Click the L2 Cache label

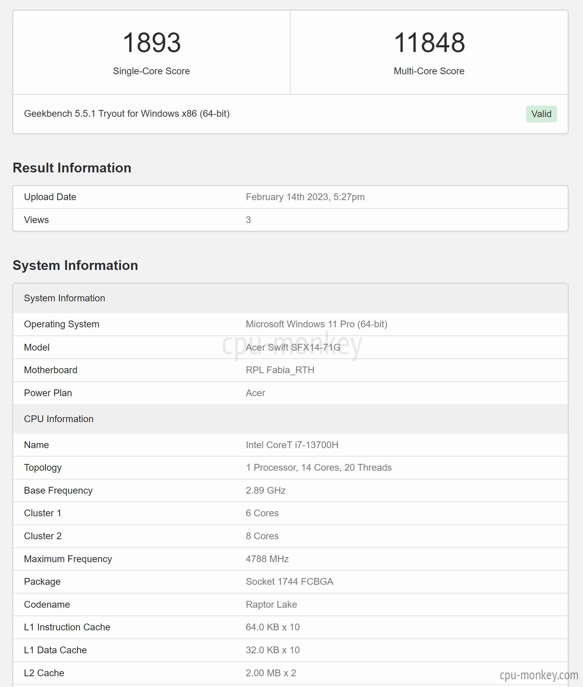click(44, 673)
